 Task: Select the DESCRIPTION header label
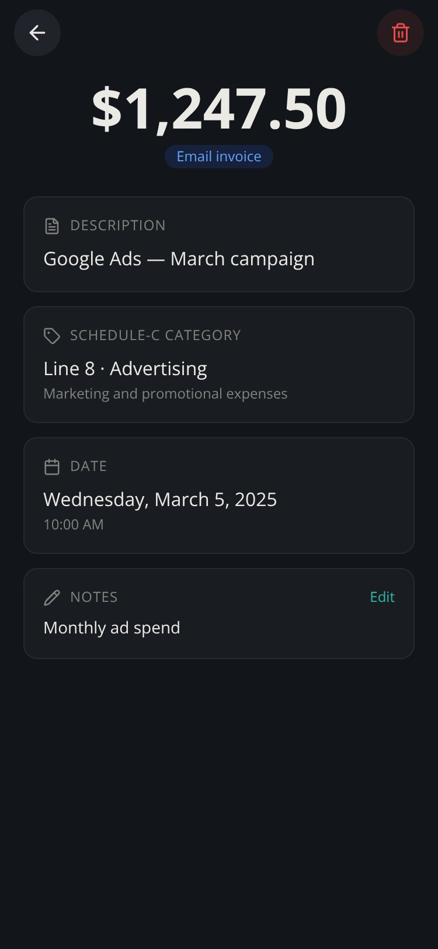[x=118, y=226]
